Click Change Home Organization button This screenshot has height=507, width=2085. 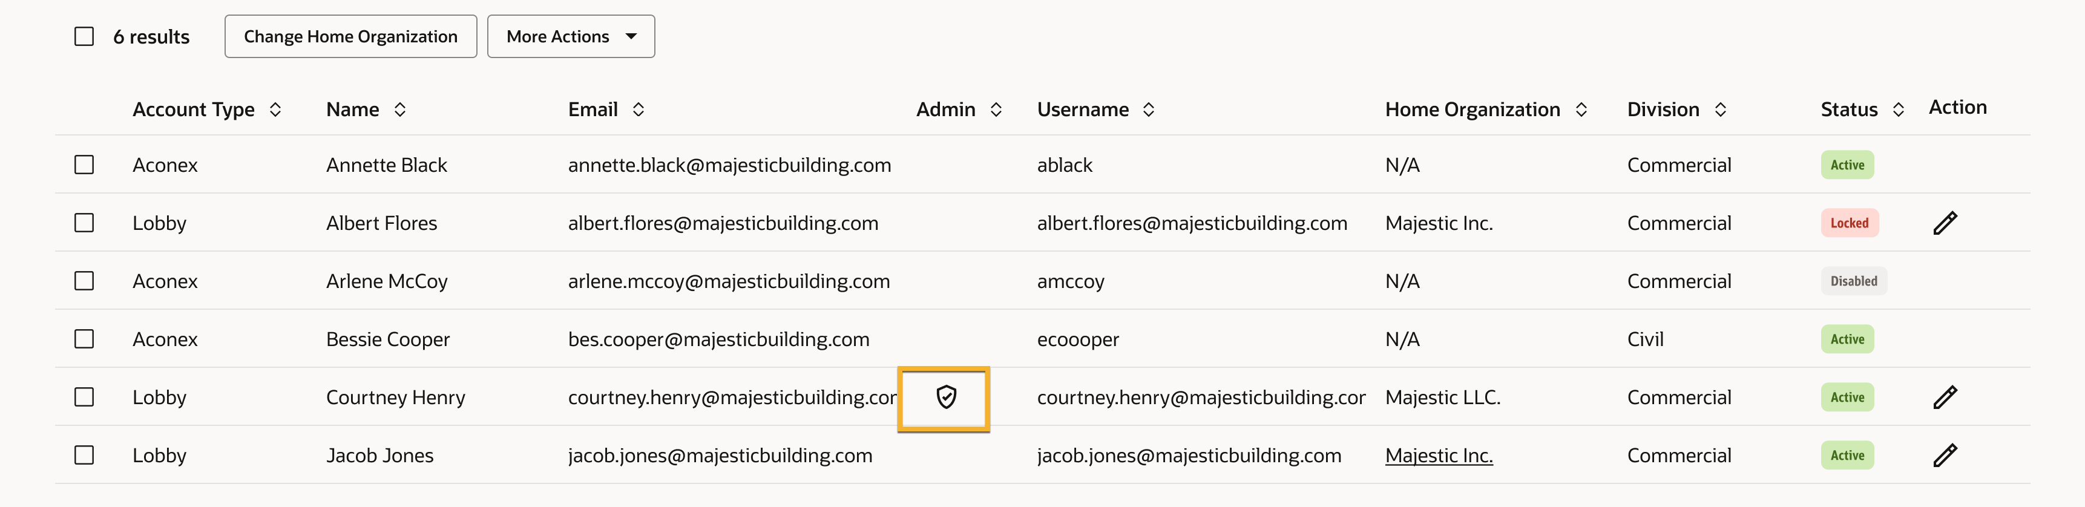[x=350, y=36]
